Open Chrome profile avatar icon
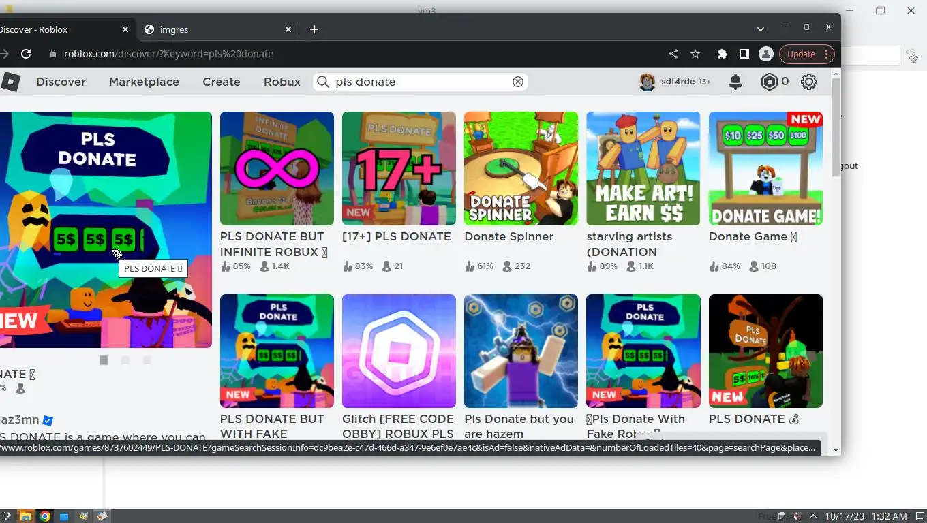This screenshot has height=523, width=927. [766, 54]
